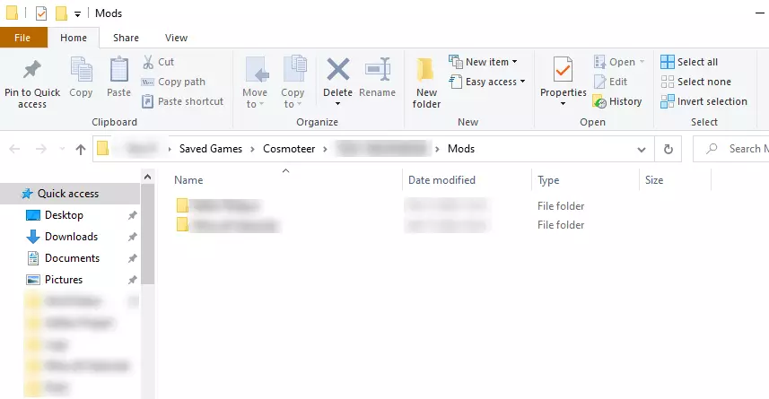Screen dimensions: 769x399
Task: Expand the chevron after Cosmoteer
Action: click(x=325, y=149)
